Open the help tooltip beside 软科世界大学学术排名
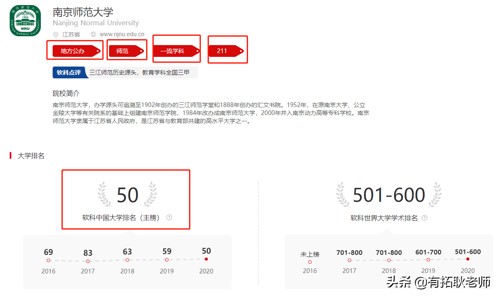Image resolution: width=499 pixels, height=297 pixels. [x=424, y=218]
